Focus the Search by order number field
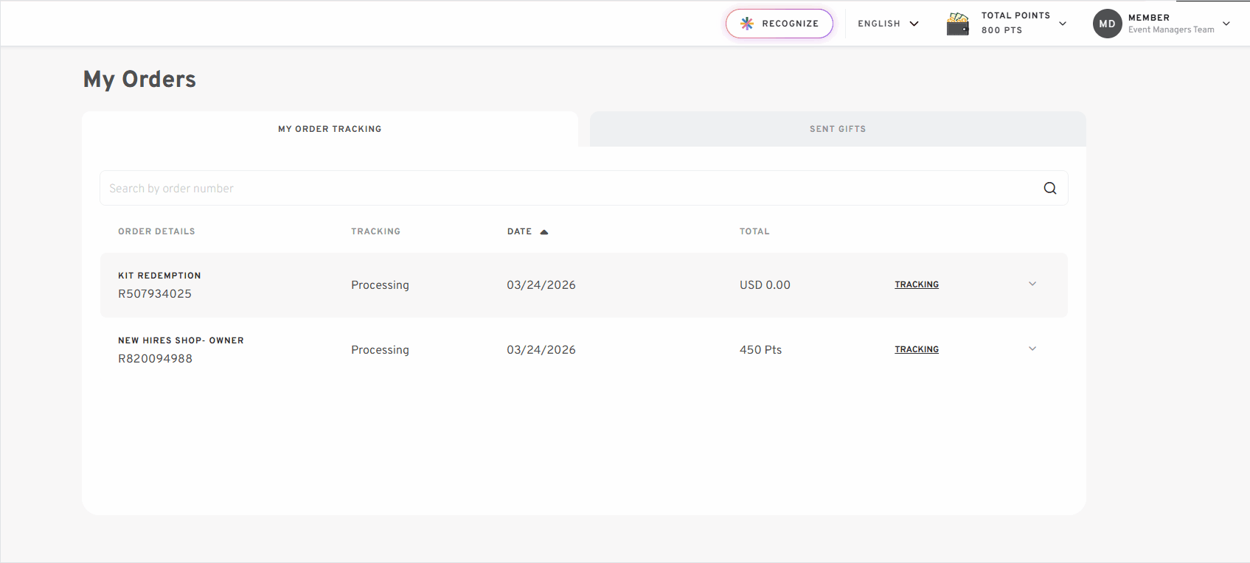 point(583,188)
